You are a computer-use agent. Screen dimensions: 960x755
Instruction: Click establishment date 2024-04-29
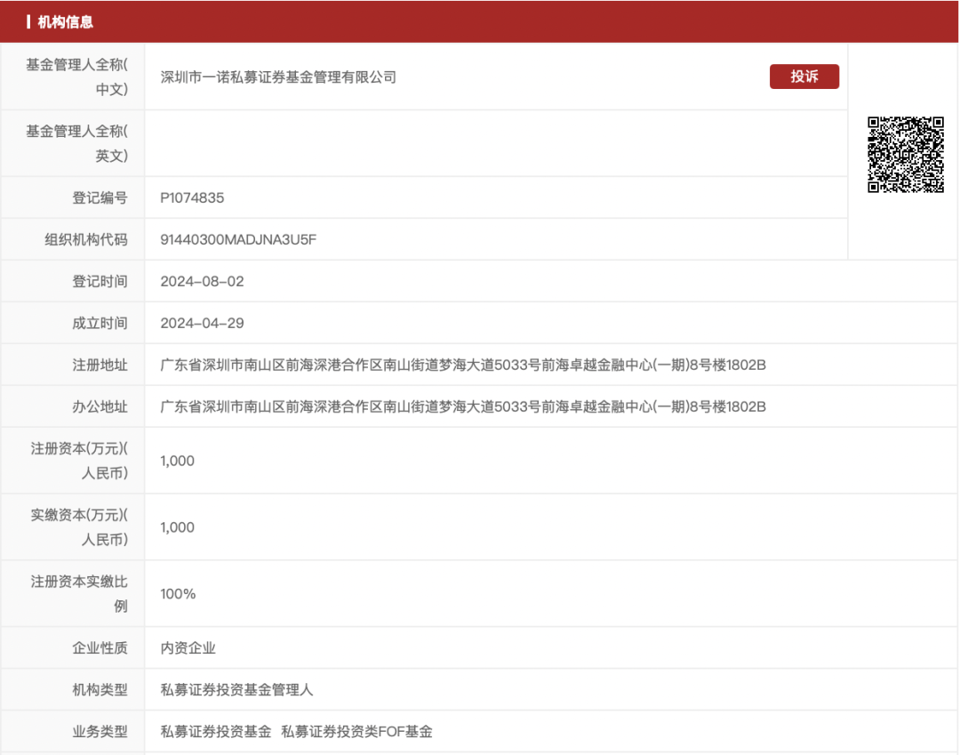click(202, 324)
